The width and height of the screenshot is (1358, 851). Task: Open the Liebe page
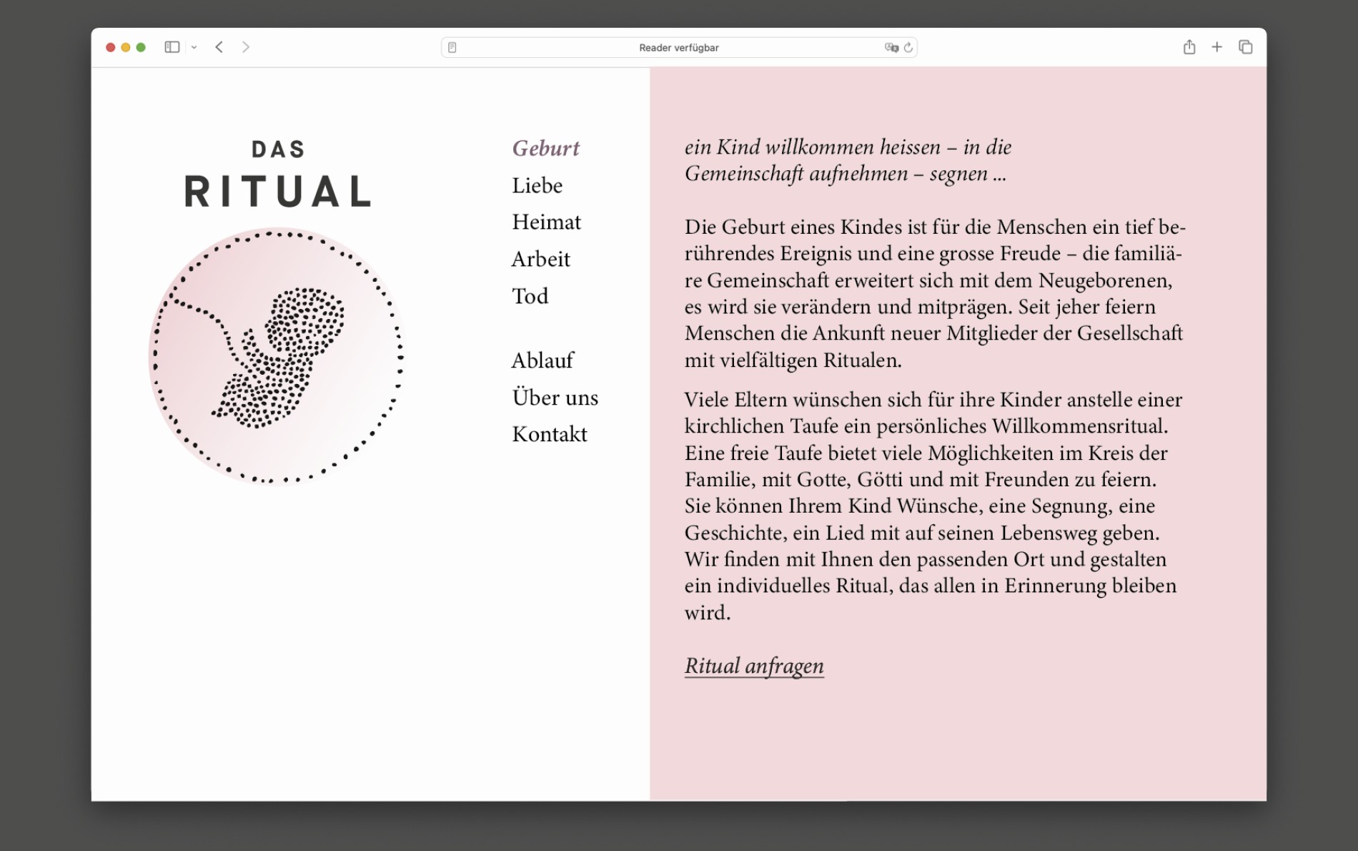pyautogui.click(x=537, y=185)
